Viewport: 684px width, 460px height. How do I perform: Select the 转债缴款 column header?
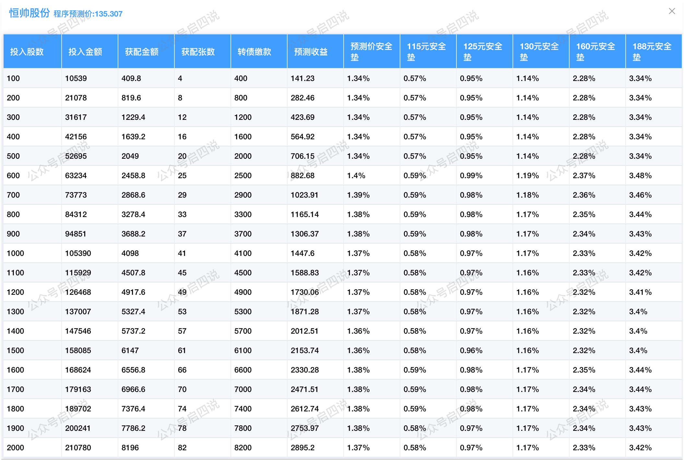pyautogui.click(x=254, y=52)
